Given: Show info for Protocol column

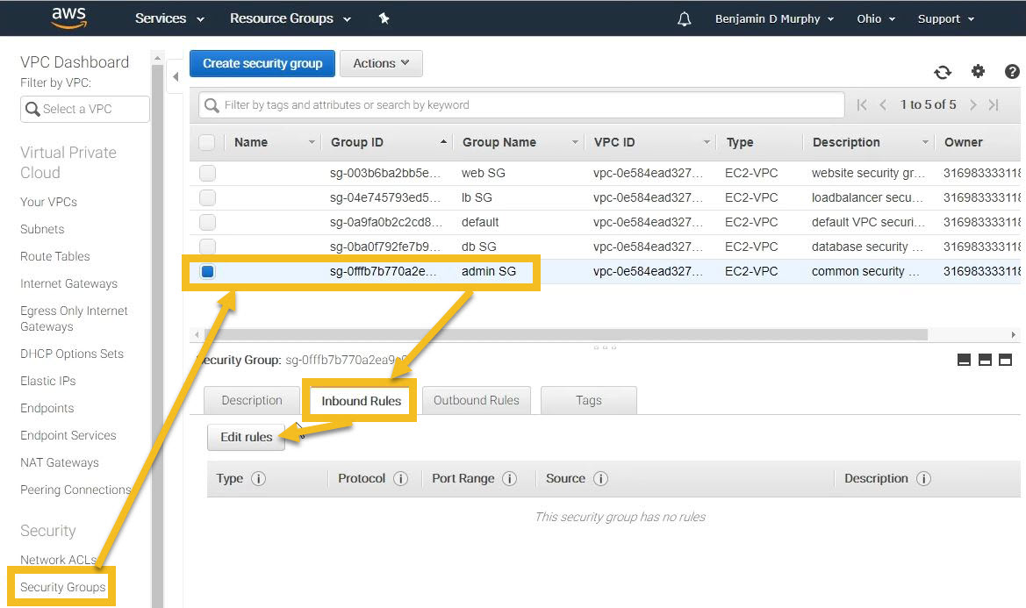Looking at the screenshot, I should click(x=400, y=478).
